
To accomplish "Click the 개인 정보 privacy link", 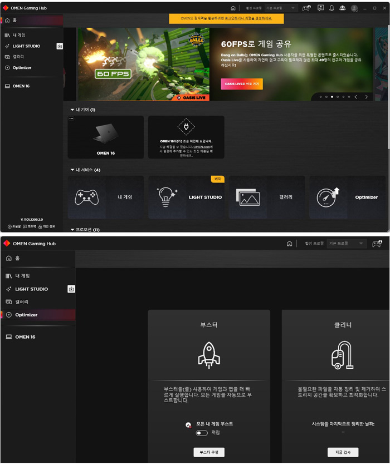I will point(47,226).
